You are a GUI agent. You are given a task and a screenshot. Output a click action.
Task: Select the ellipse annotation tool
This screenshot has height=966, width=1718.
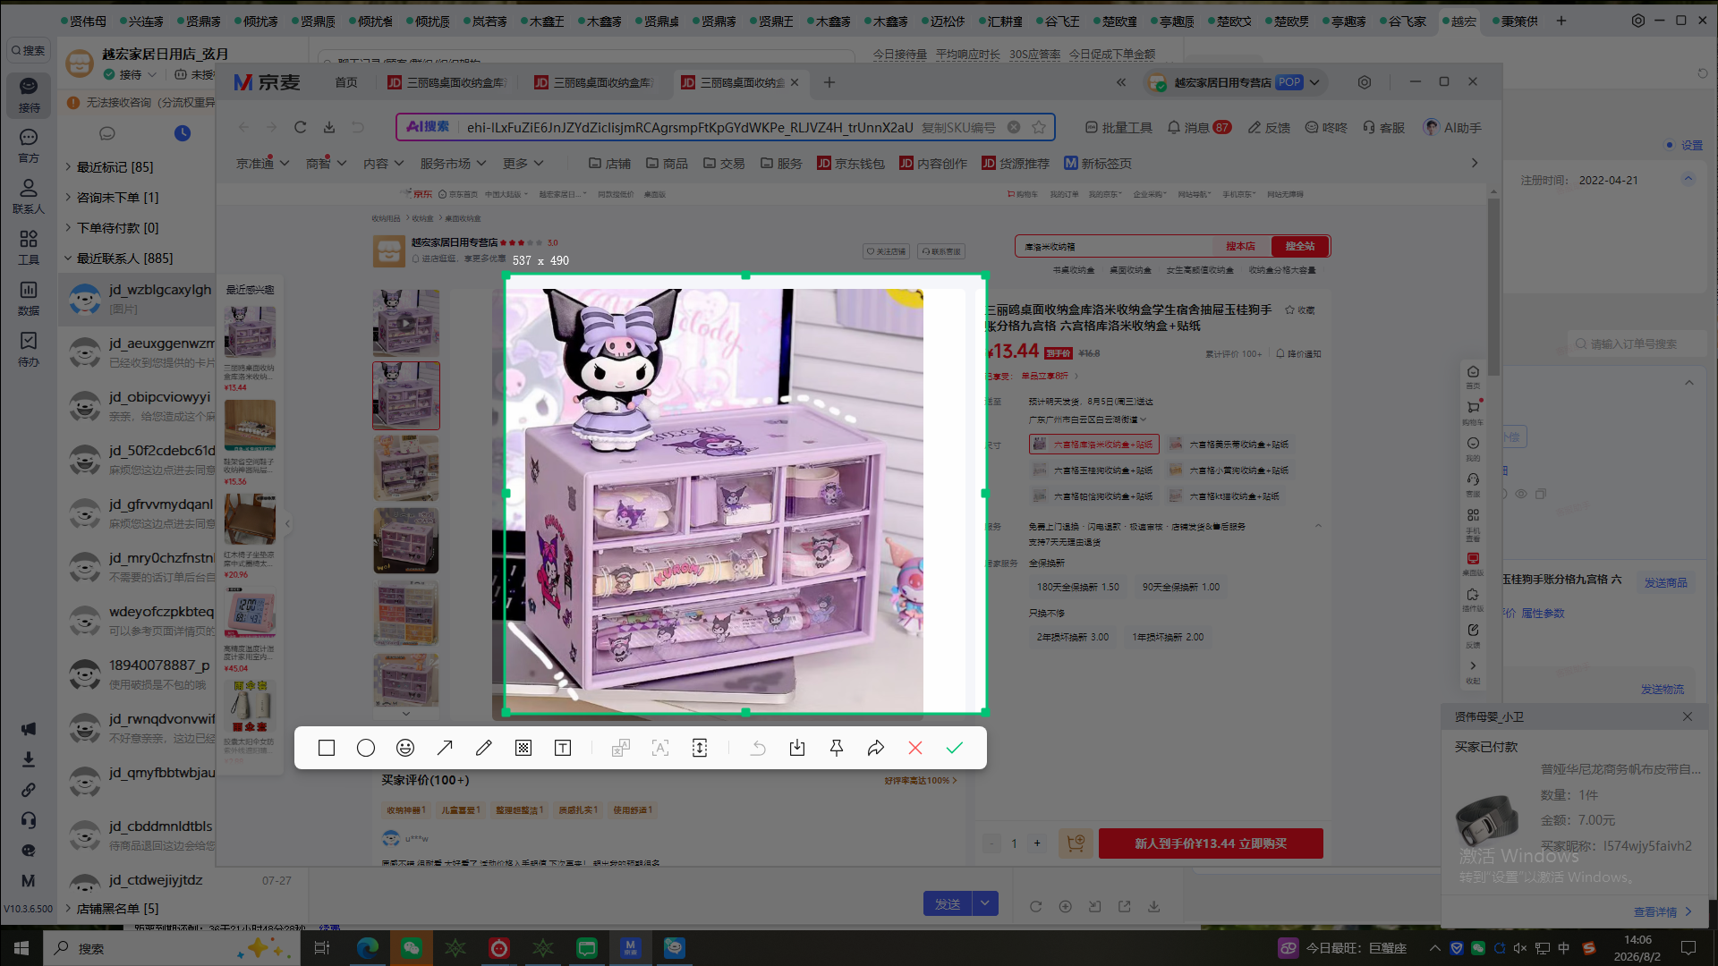366,748
